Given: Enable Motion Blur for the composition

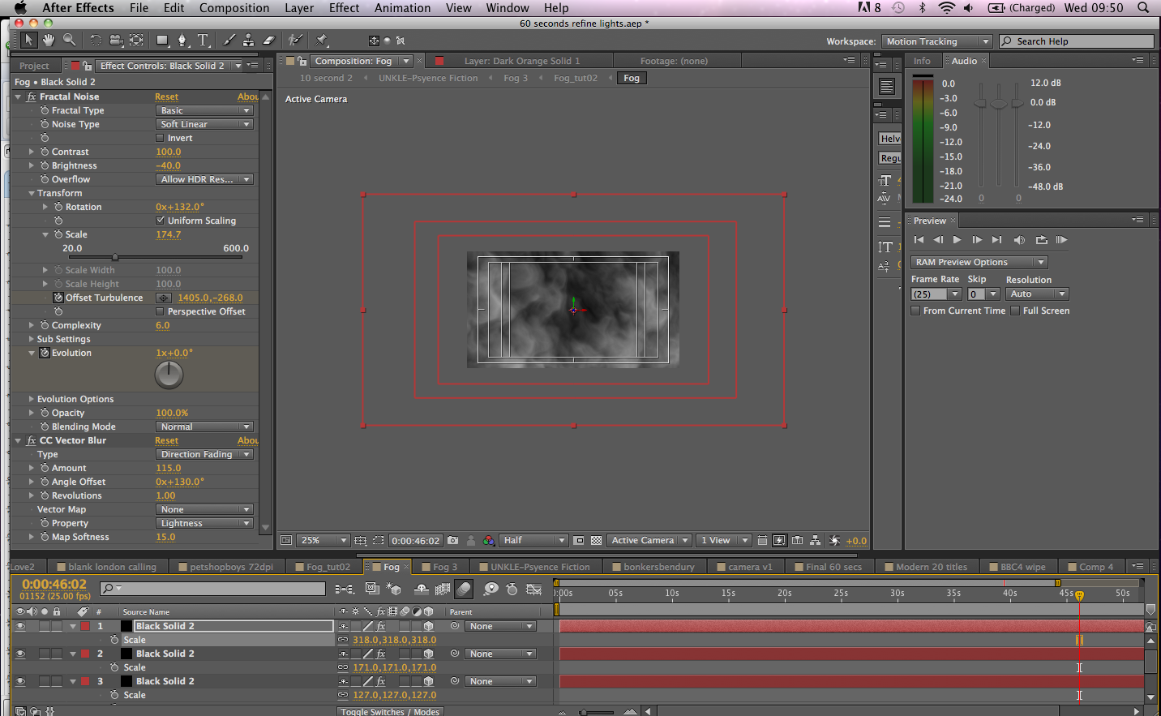Looking at the screenshot, I should point(464,590).
